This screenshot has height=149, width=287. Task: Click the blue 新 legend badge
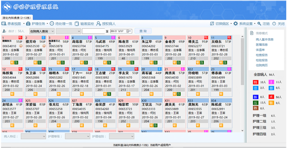click(x=255, y=97)
